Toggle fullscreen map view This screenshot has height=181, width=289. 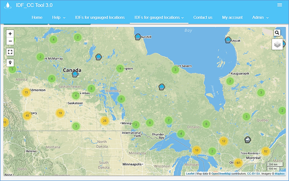[x=10, y=52]
